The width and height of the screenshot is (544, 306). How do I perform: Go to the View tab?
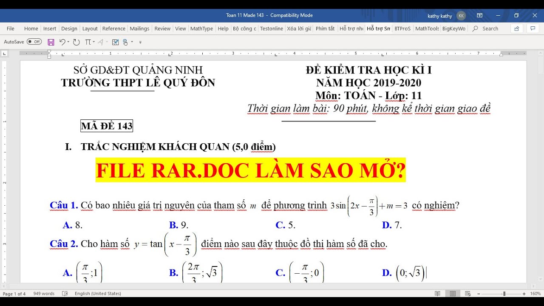coord(181,28)
